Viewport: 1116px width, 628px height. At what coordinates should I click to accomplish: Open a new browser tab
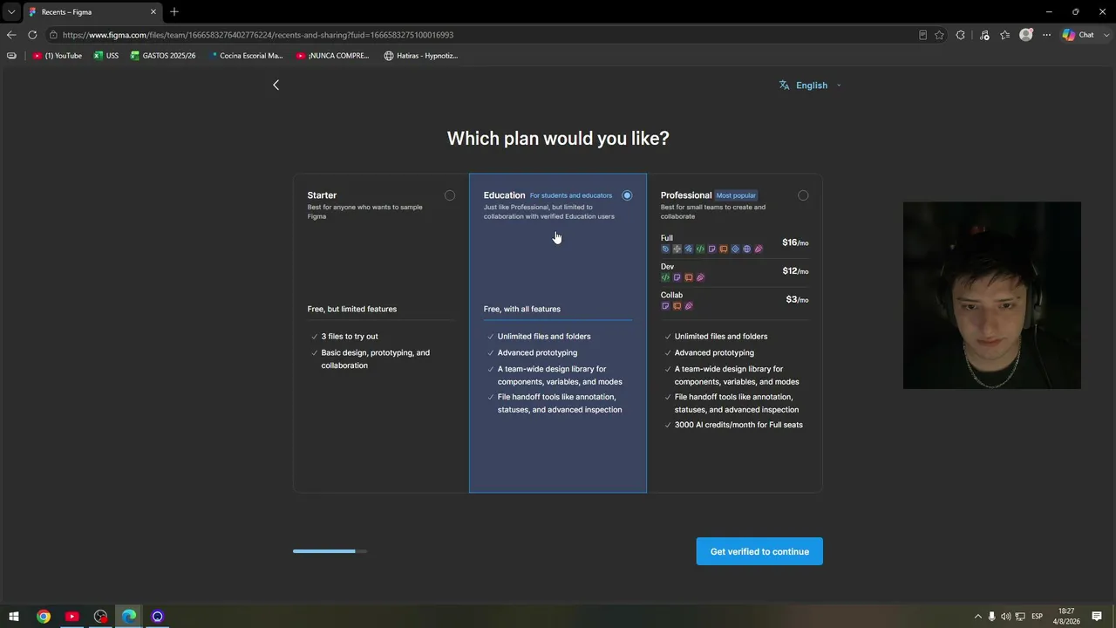(x=174, y=12)
